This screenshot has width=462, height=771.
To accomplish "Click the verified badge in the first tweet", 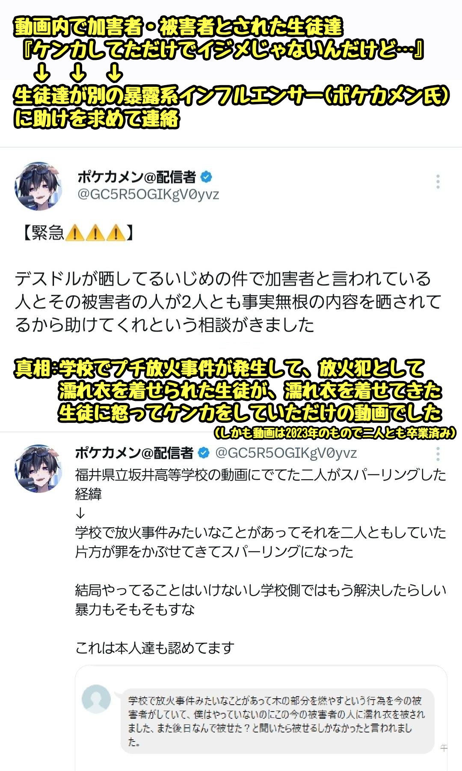I will click(x=207, y=176).
